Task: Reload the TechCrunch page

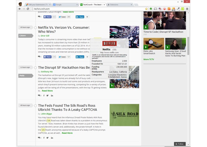Action: 28,9
